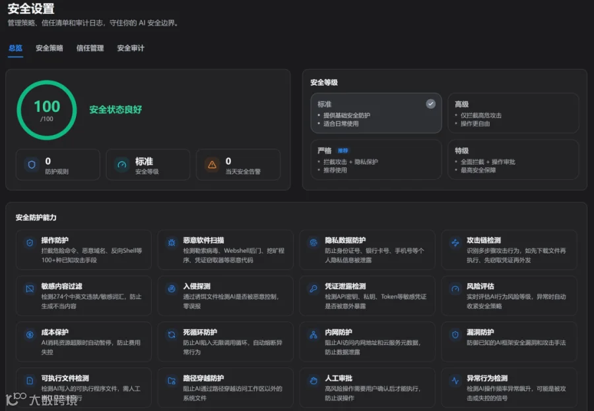Click the 凭证泄露检测 key icon
The height and width of the screenshot is (411, 594).
point(313,289)
